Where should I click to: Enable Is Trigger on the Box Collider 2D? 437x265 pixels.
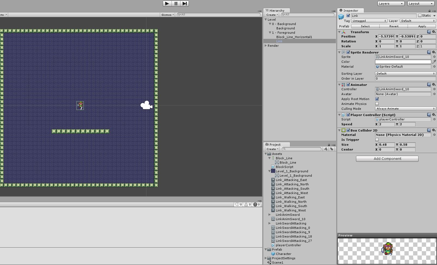(377, 139)
